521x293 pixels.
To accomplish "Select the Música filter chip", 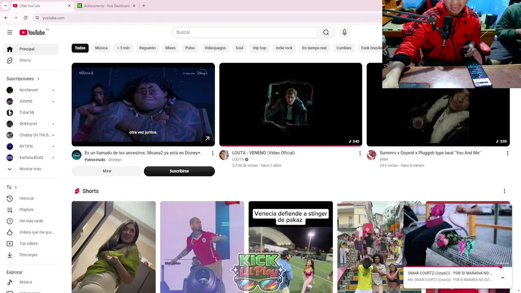I will pyautogui.click(x=101, y=48).
